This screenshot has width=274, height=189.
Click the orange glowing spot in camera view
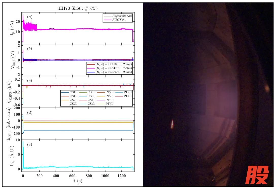coord(267,88)
